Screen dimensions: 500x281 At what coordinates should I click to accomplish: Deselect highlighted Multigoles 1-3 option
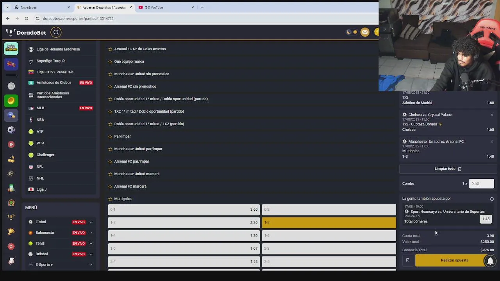coord(329,222)
